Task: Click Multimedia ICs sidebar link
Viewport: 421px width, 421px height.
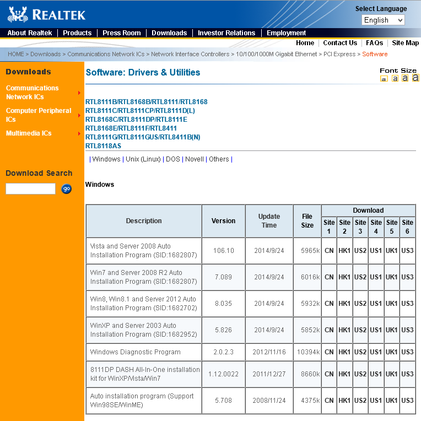Action: click(29, 133)
